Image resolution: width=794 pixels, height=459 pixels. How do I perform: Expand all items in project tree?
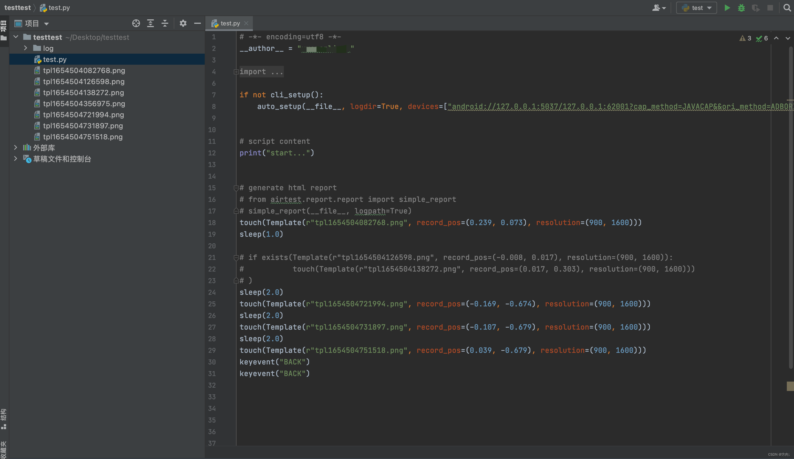click(x=150, y=23)
